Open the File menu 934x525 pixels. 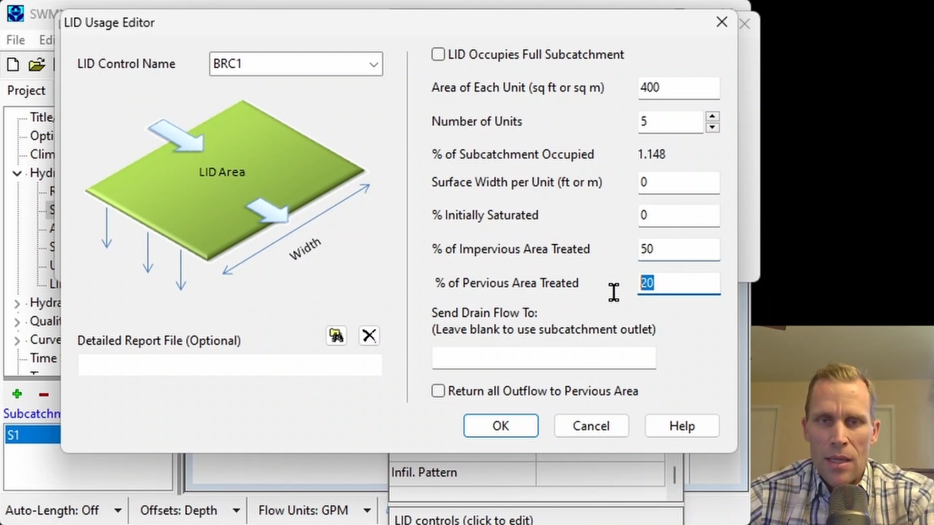[16, 40]
